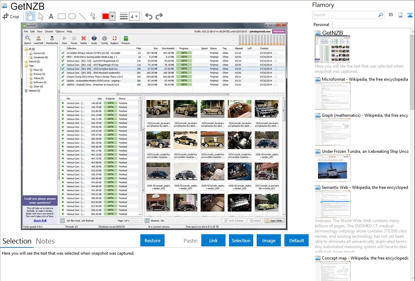Click the Collection column header in GetNZB
The height and width of the screenshot is (281, 415).
tap(71, 49)
